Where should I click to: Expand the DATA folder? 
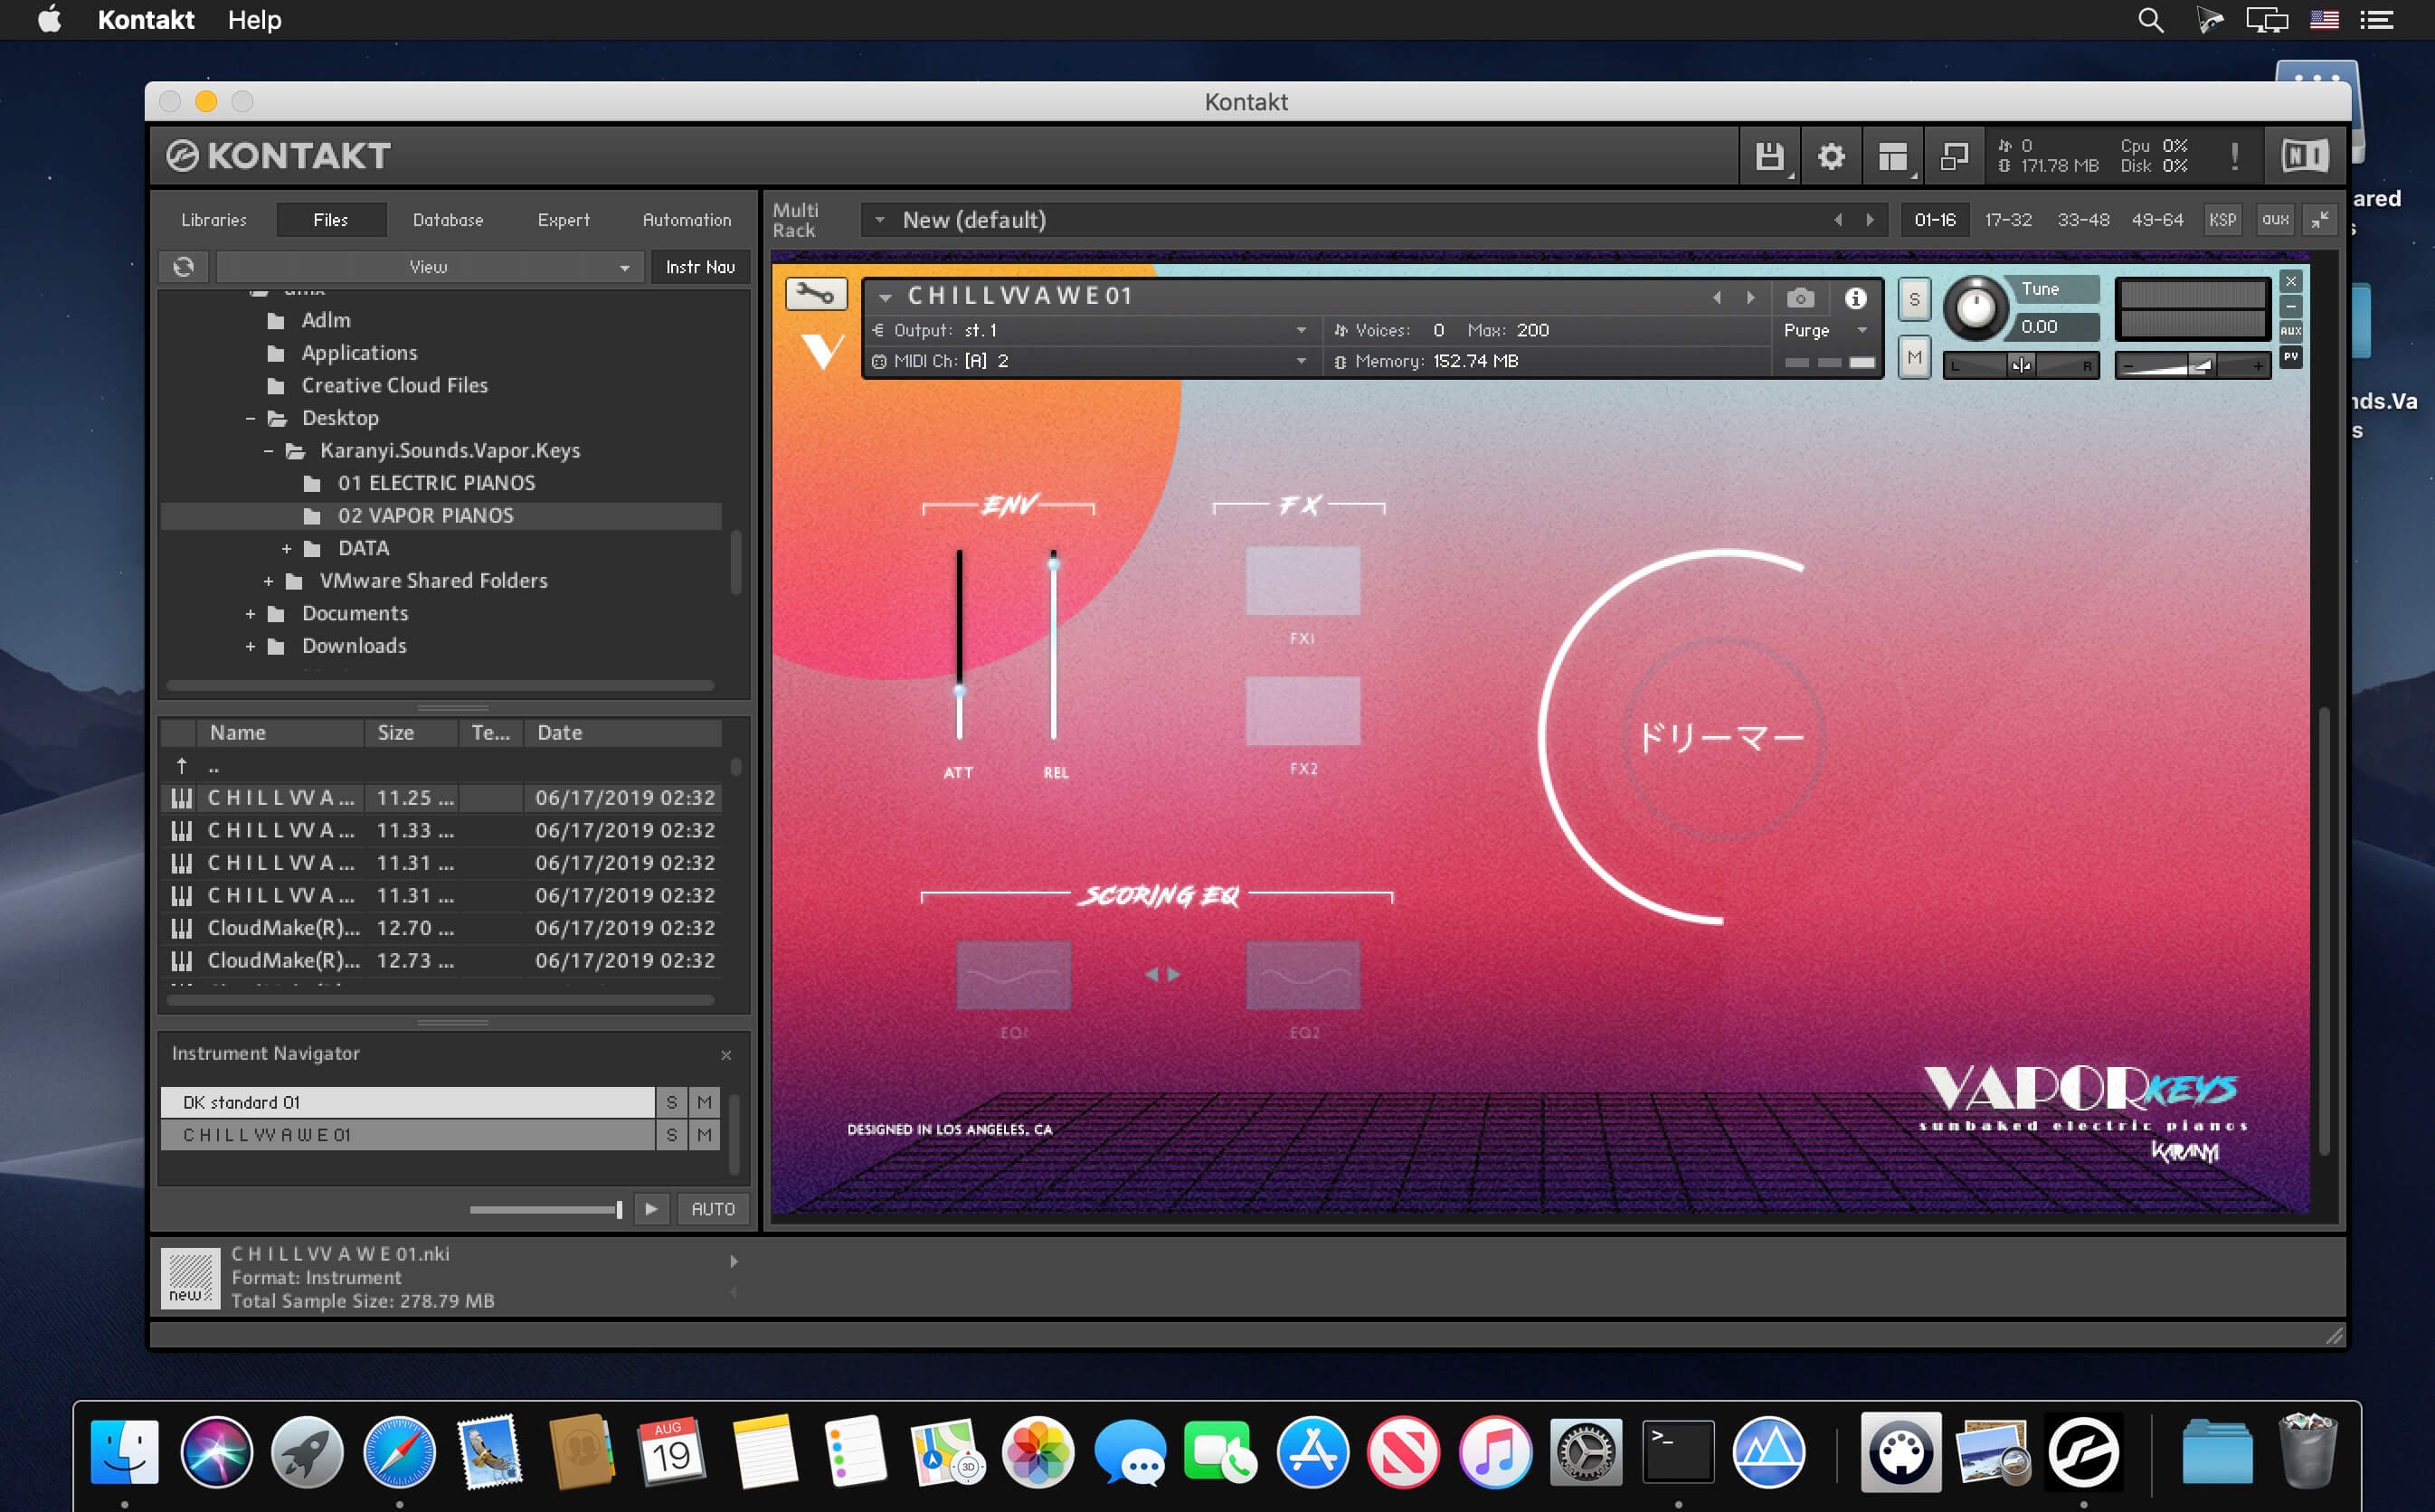(286, 548)
